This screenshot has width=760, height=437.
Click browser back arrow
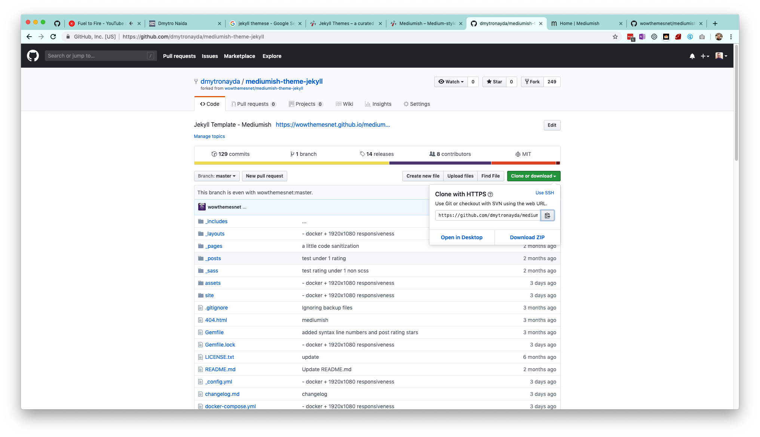pyautogui.click(x=29, y=37)
